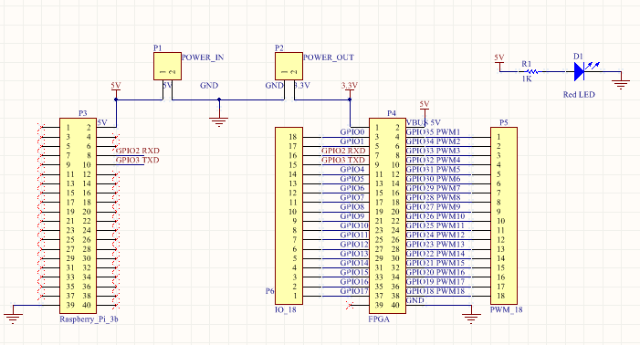Click the GPIO2 RXD net label near P3
The width and height of the screenshot is (640, 345).
pos(138,151)
